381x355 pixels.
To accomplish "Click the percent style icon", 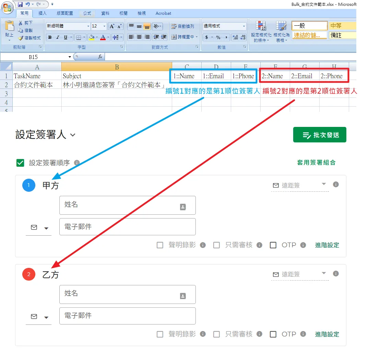I will [x=218, y=37].
